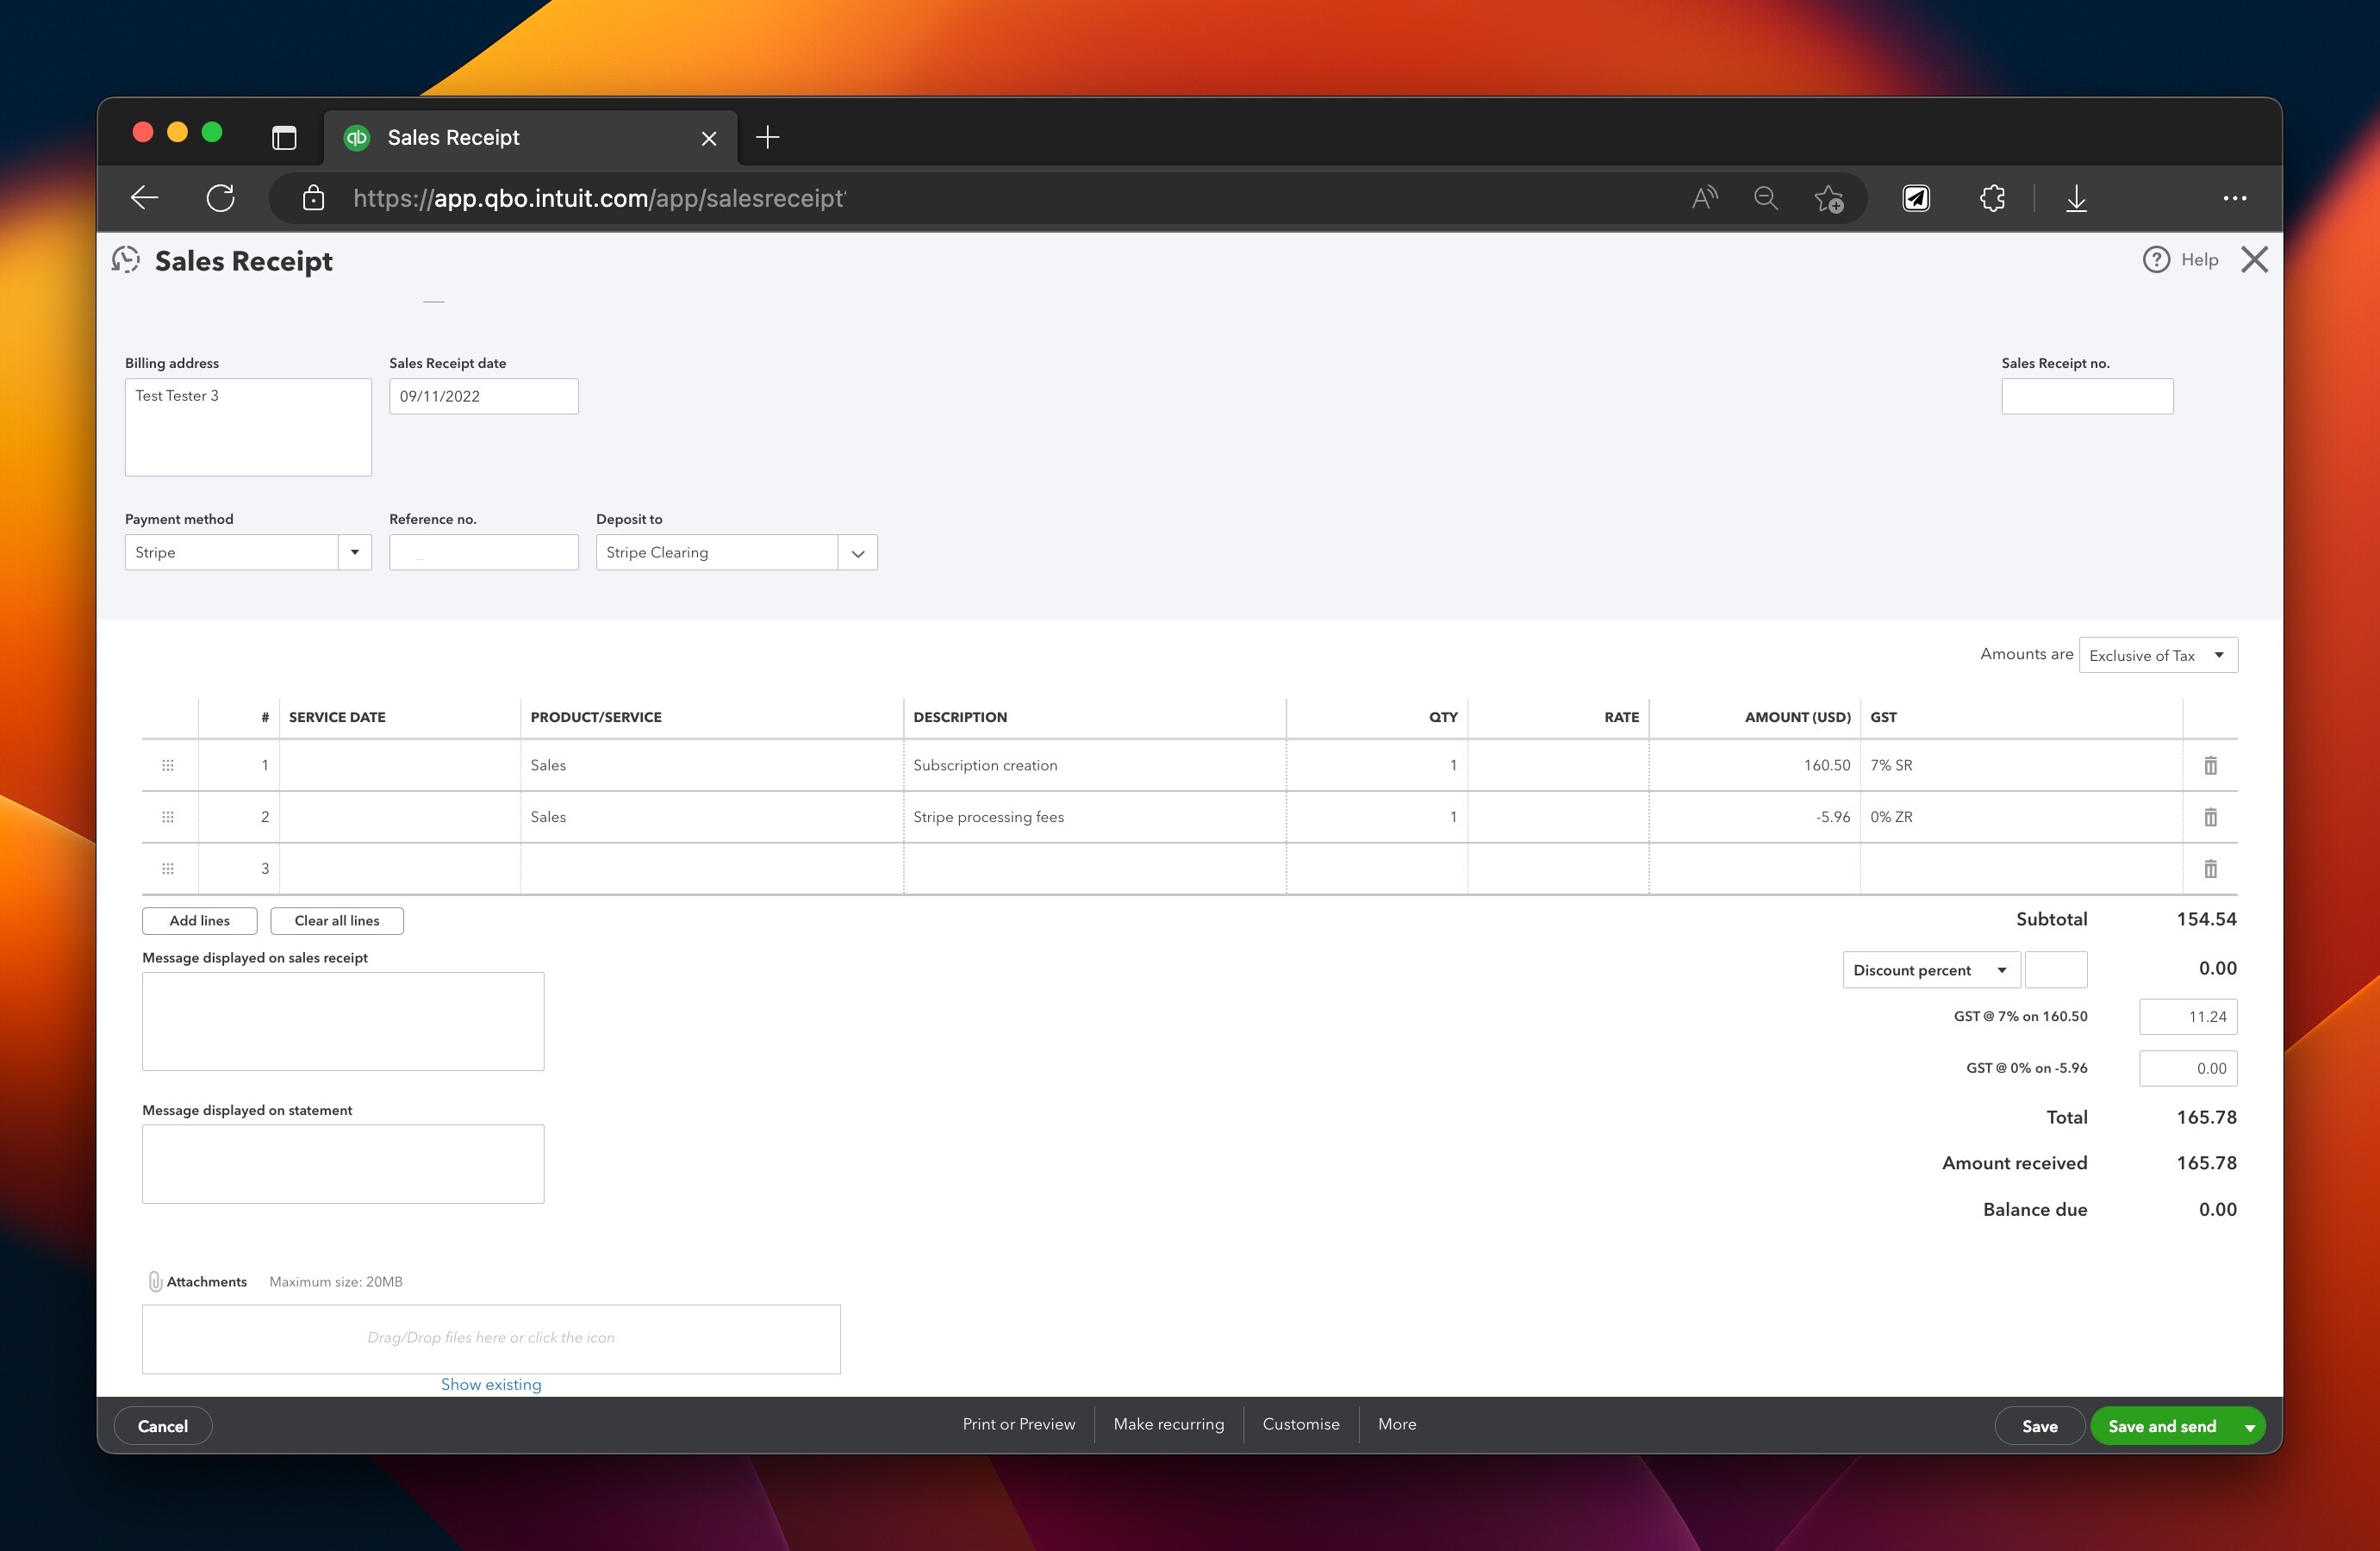Select Subscription creation description cell
2380x1551 pixels.
tap(1094, 765)
